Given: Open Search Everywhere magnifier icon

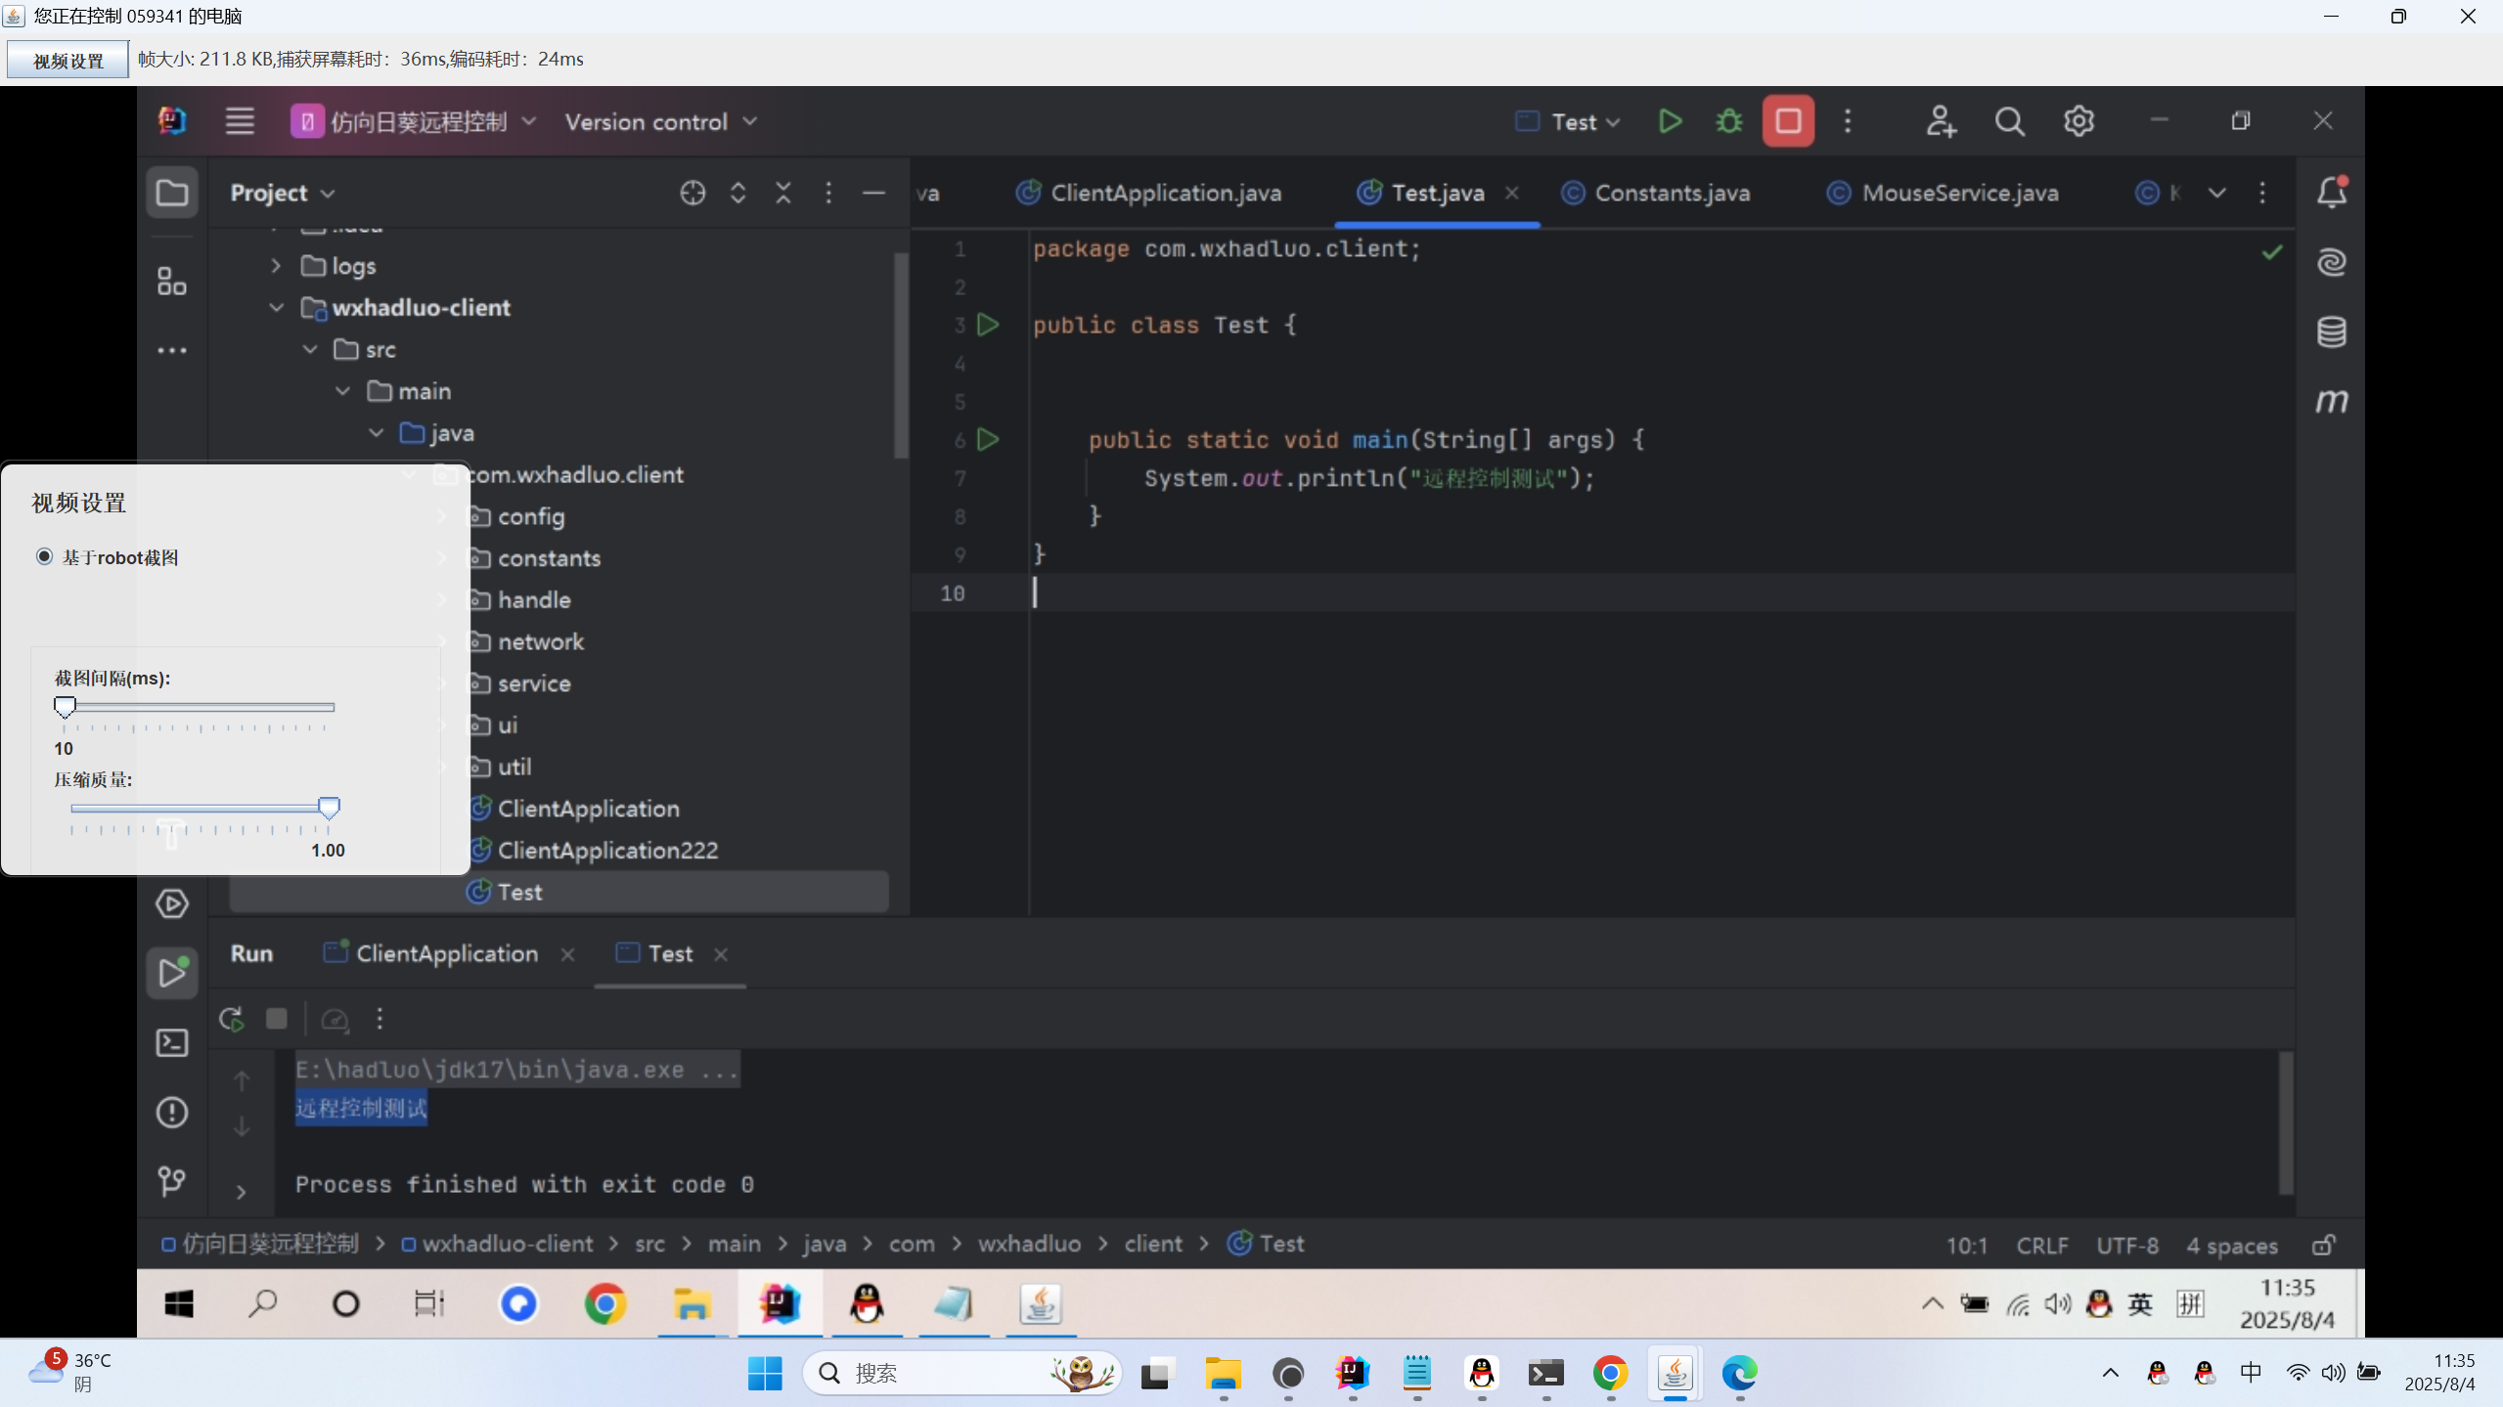Looking at the screenshot, I should pos(2009,121).
